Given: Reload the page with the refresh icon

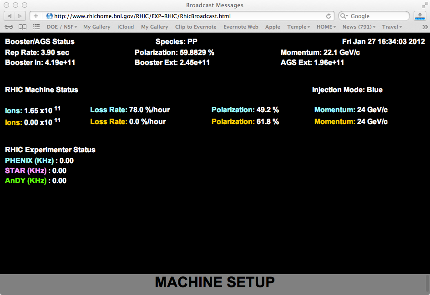Looking at the screenshot, I should [x=328, y=16].
